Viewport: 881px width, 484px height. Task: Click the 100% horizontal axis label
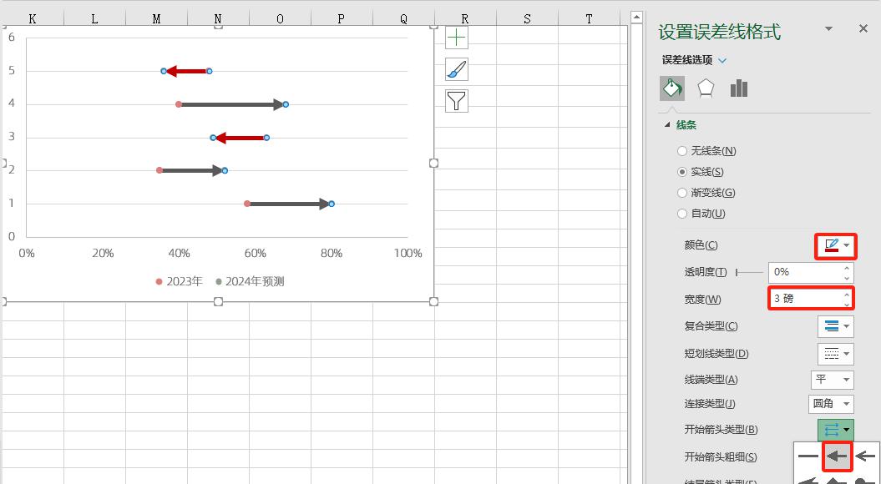408,253
